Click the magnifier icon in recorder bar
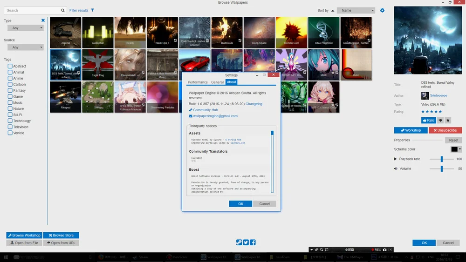The image size is (466, 262). (x=322, y=249)
